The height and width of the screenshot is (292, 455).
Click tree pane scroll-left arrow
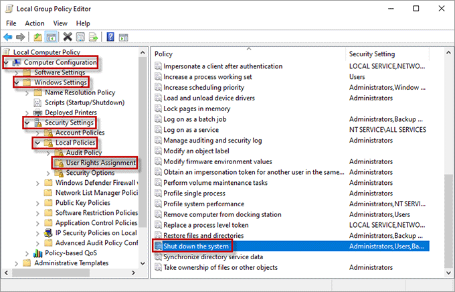[x=7, y=273]
